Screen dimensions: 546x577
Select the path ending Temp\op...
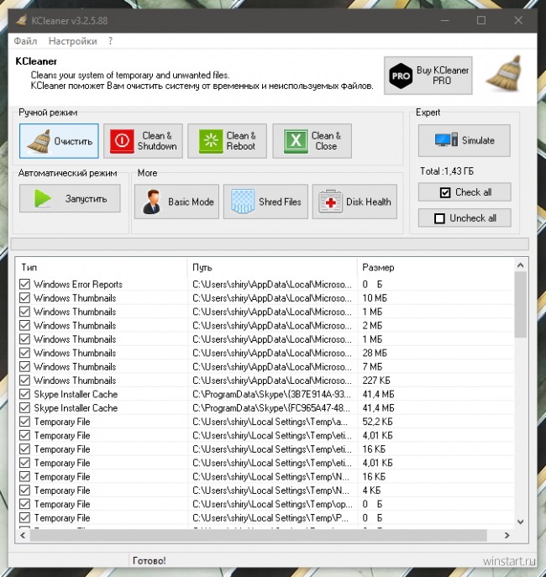click(272, 504)
